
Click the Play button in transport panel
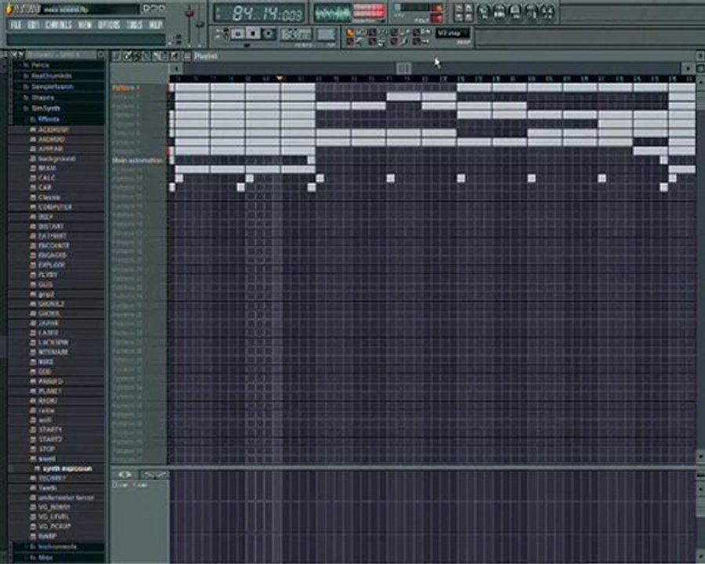tap(238, 34)
